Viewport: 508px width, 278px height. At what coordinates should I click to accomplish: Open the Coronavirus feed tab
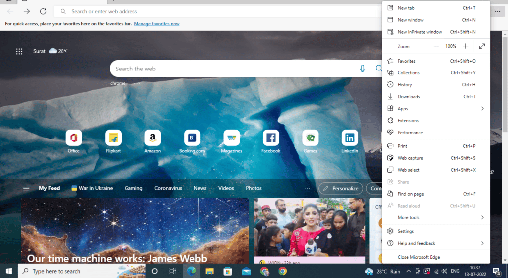[168, 188]
